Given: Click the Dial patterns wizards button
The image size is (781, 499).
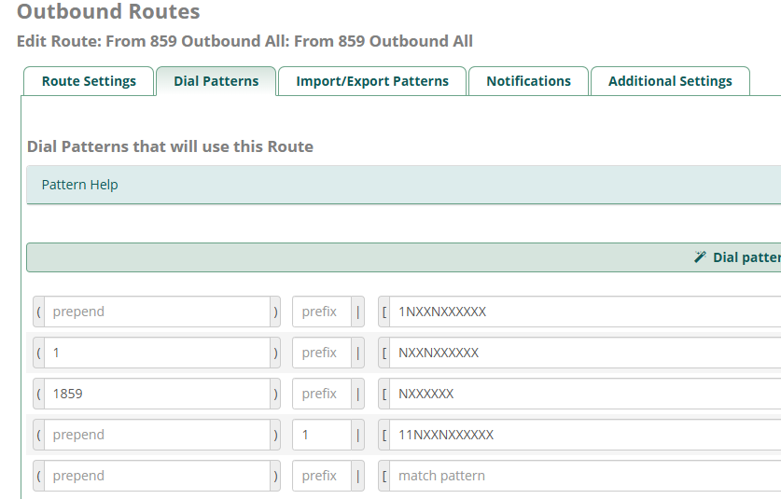Looking at the screenshot, I should point(745,257).
